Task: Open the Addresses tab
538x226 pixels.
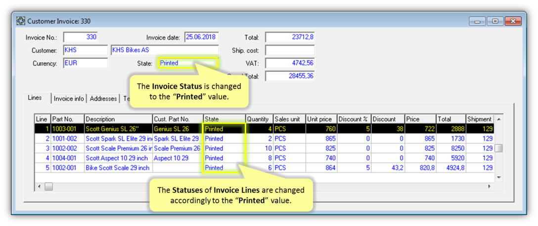Action: [103, 99]
